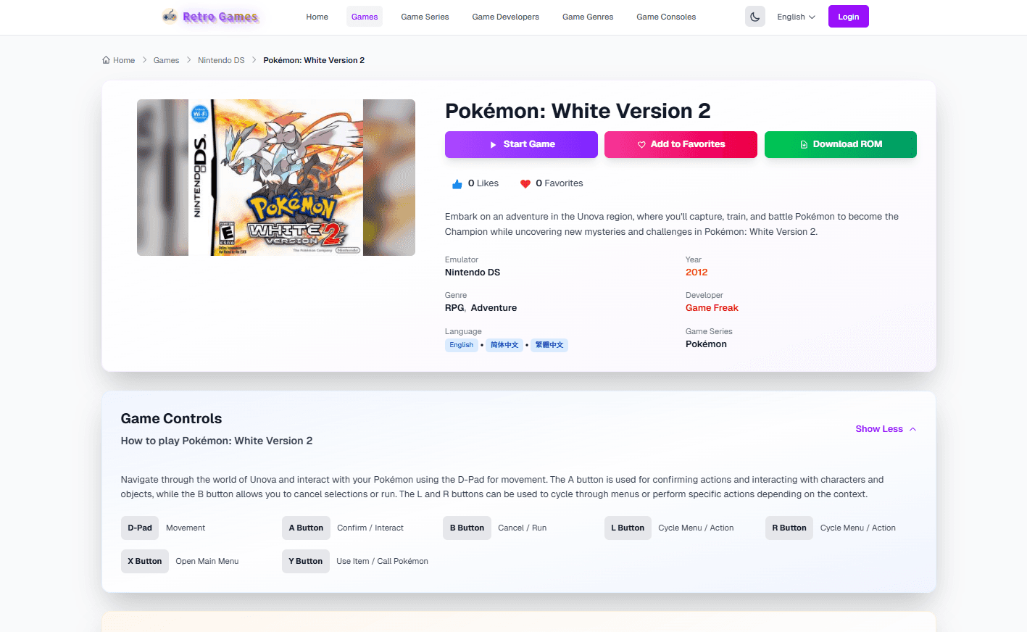Open the Game Freak developer link
1027x632 pixels.
(x=712, y=308)
